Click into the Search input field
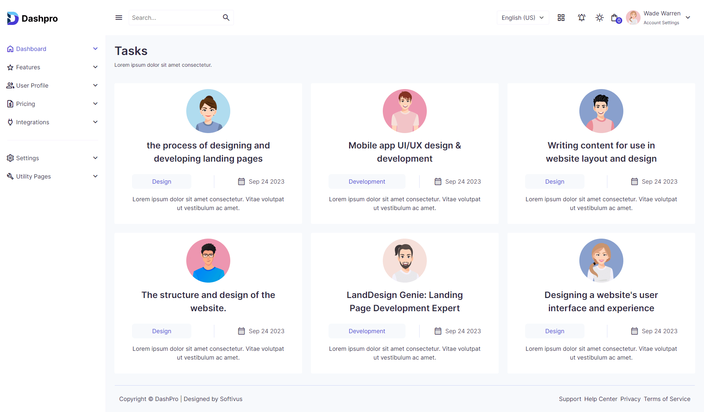 point(174,18)
